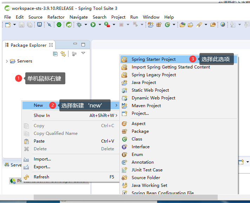Click the Spring leaf relaunch icon

[x=69, y=25]
